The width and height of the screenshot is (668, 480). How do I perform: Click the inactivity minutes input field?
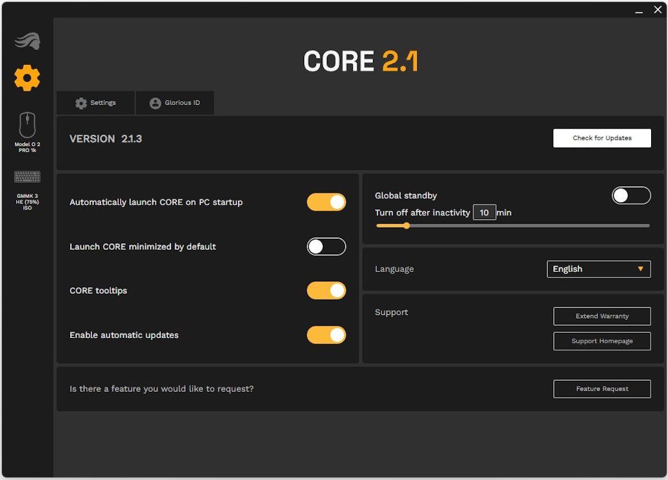(x=484, y=212)
